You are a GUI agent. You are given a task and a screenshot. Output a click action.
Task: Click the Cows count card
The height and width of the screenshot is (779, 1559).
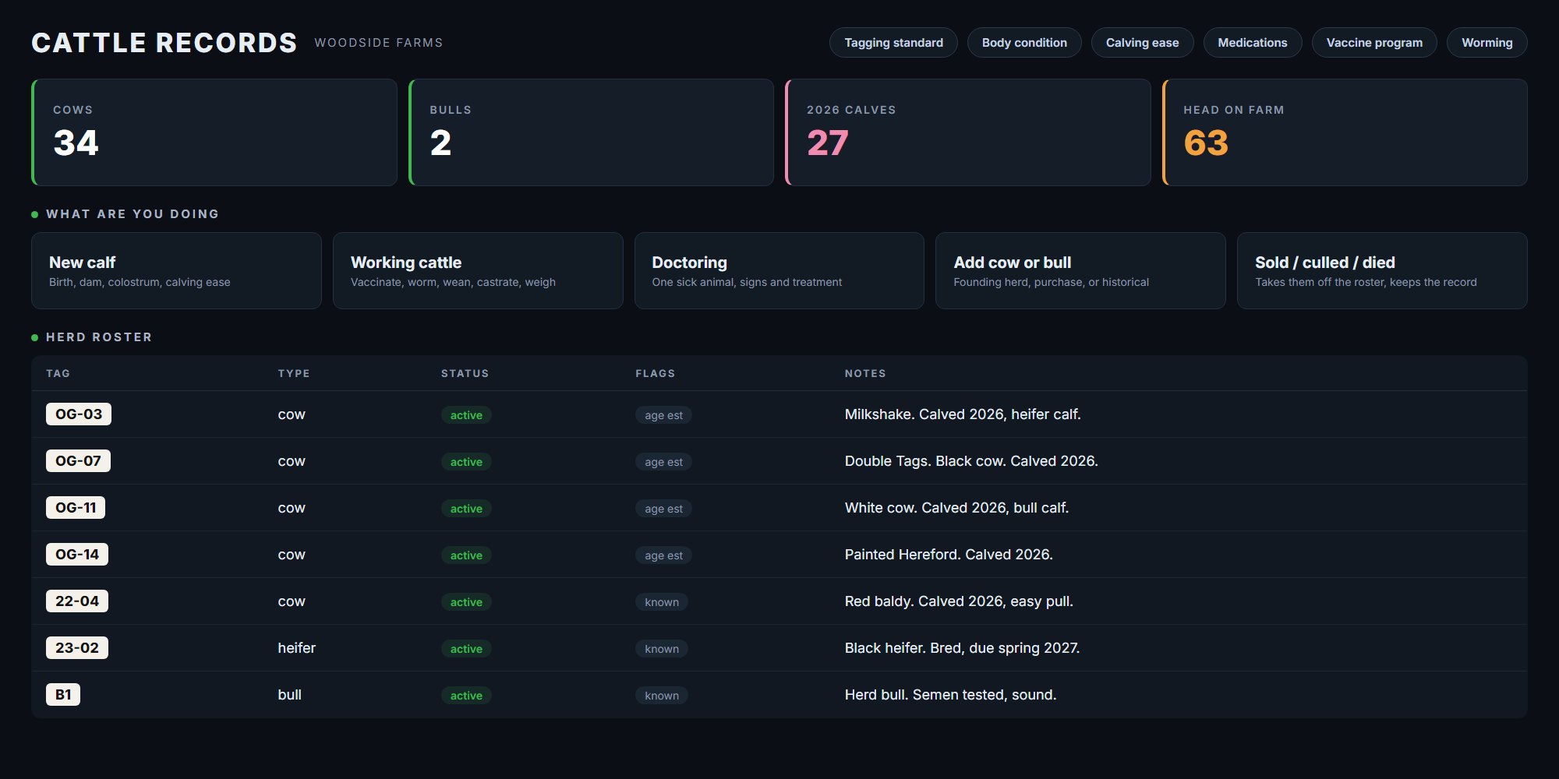pos(214,132)
